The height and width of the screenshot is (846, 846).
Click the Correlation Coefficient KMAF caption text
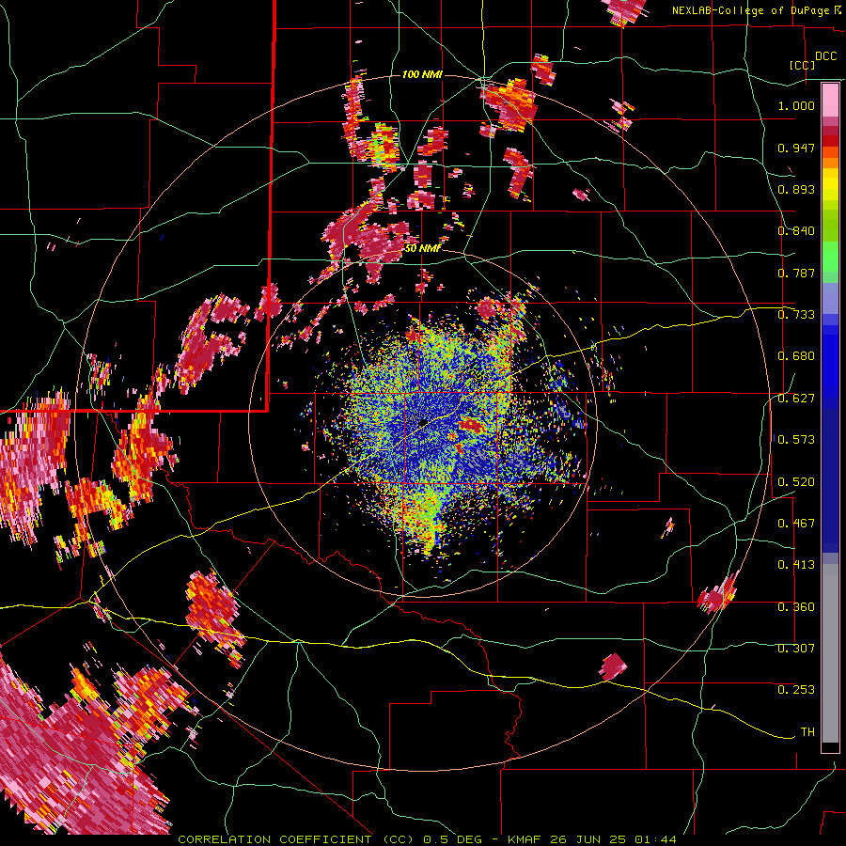[427, 839]
